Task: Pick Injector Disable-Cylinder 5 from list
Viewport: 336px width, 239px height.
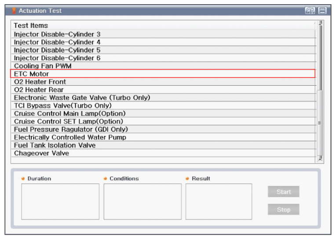Action: [164, 50]
